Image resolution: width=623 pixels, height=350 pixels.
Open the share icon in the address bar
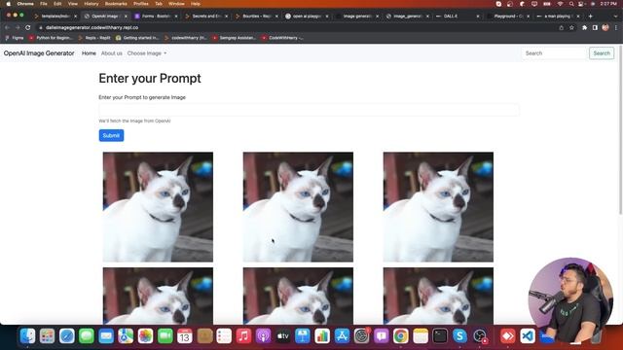pos(562,28)
